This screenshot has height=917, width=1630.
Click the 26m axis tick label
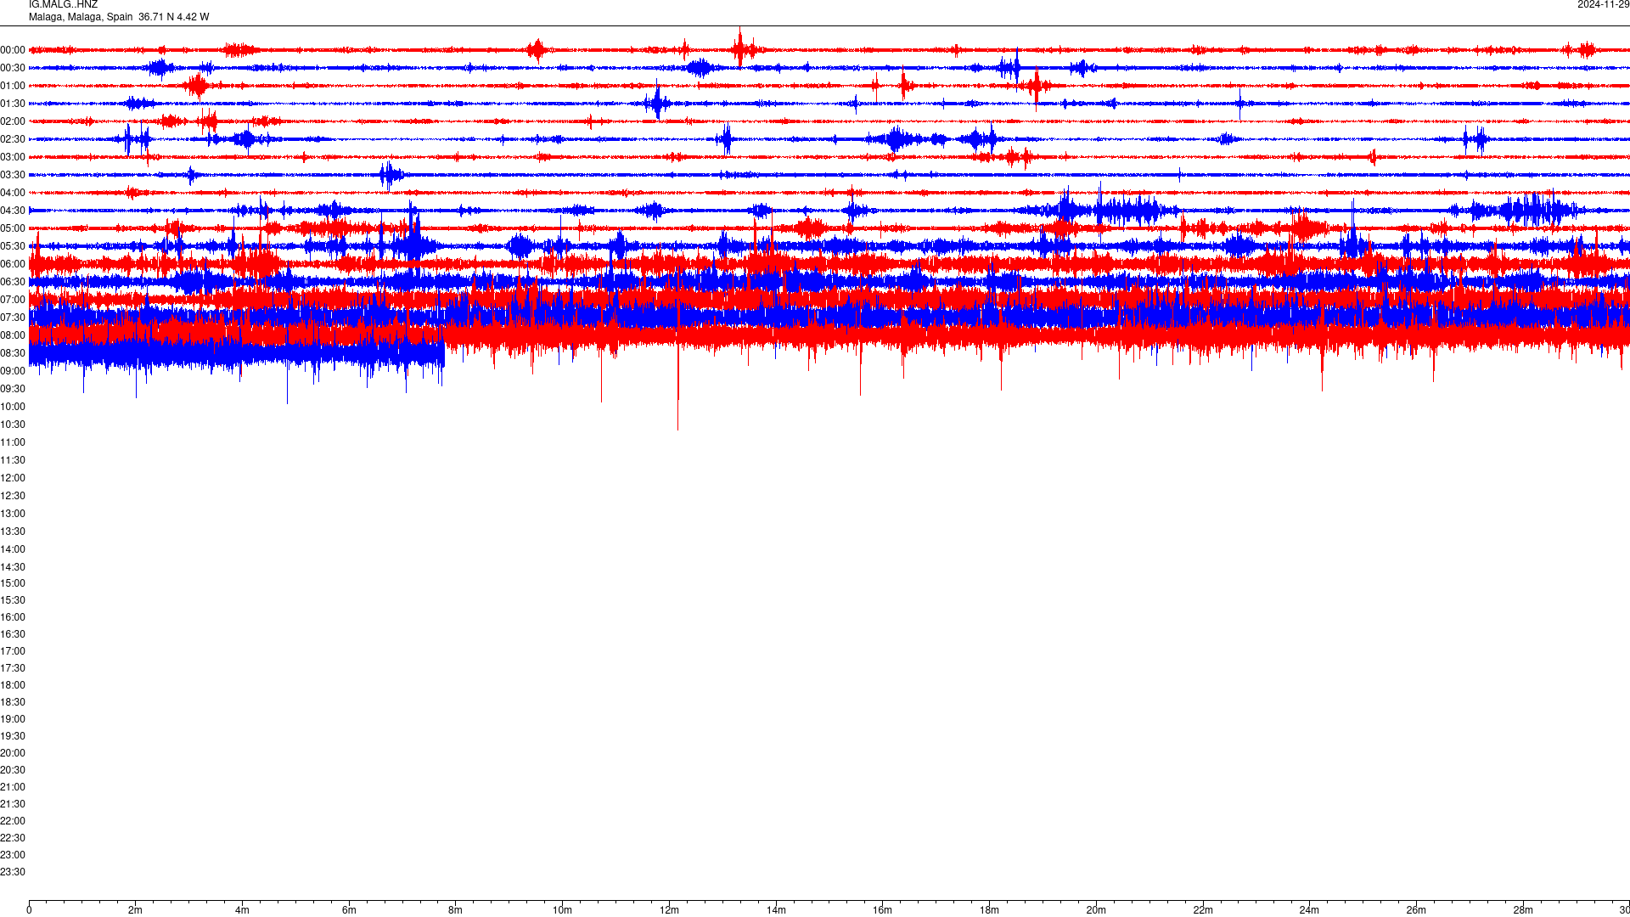click(x=1416, y=910)
